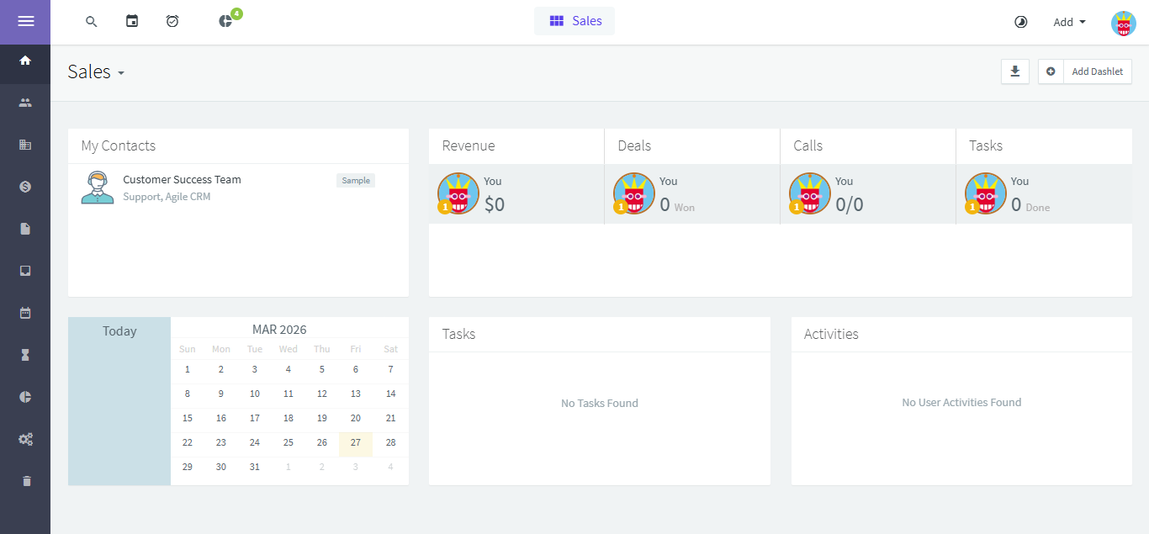Click the Deals dashlet header
1149x534 pixels.
tap(692, 145)
